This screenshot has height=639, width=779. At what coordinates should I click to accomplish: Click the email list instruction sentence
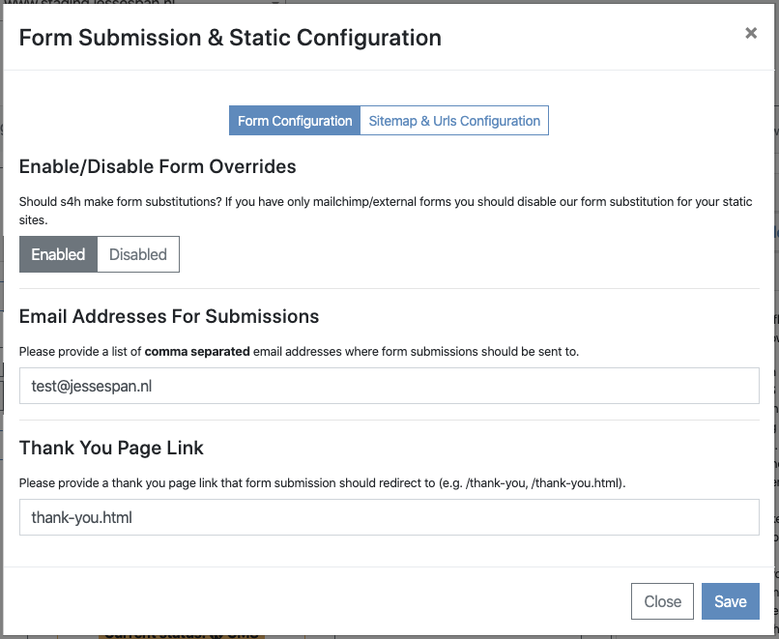(299, 351)
